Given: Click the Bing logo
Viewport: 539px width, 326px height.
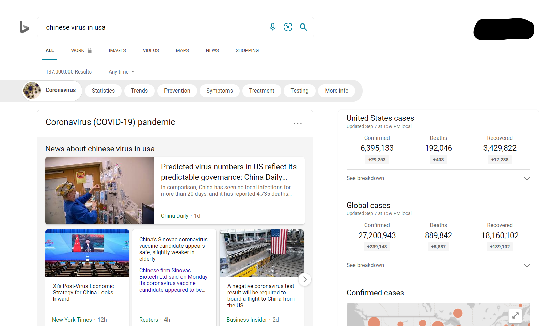Looking at the screenshot, I should 24,27.
